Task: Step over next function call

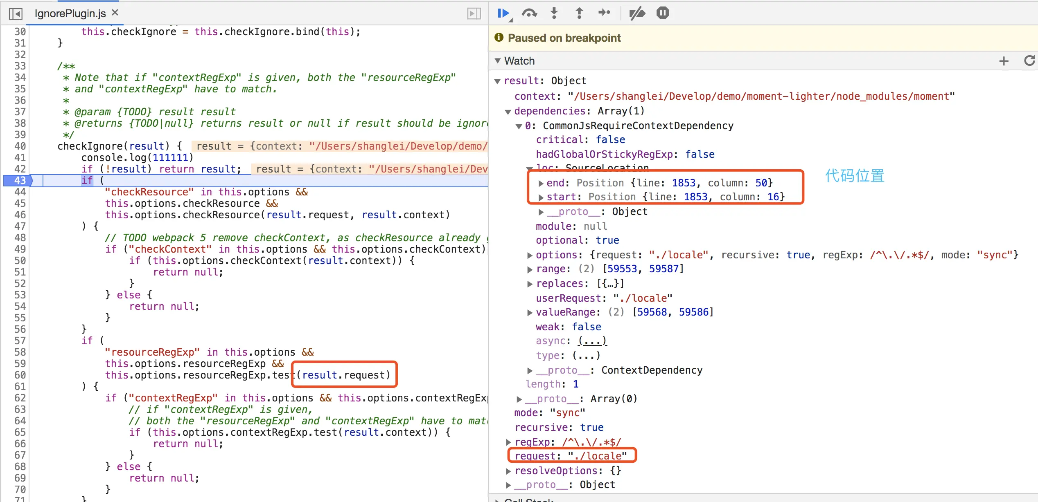Action: pyautogui.click(x=529, y=13)
